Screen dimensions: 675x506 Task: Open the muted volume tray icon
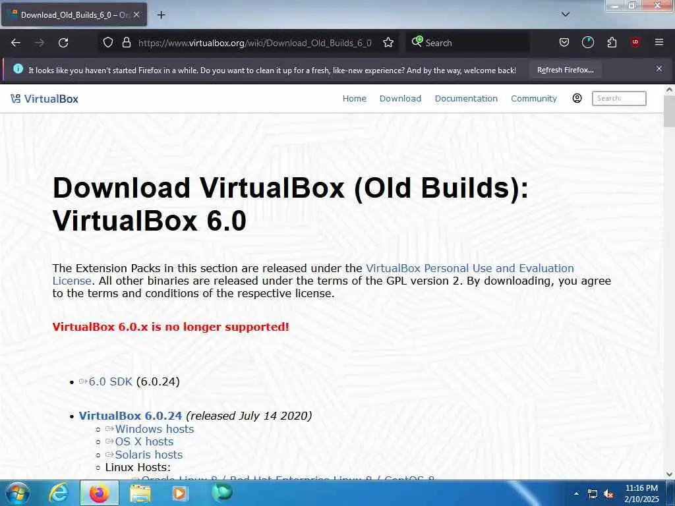(608, 494)
